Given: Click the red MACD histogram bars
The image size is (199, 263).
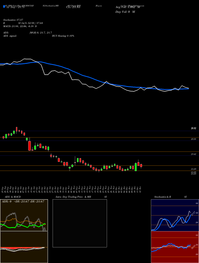Looking at the screenshot, I should tap(21, 248).
